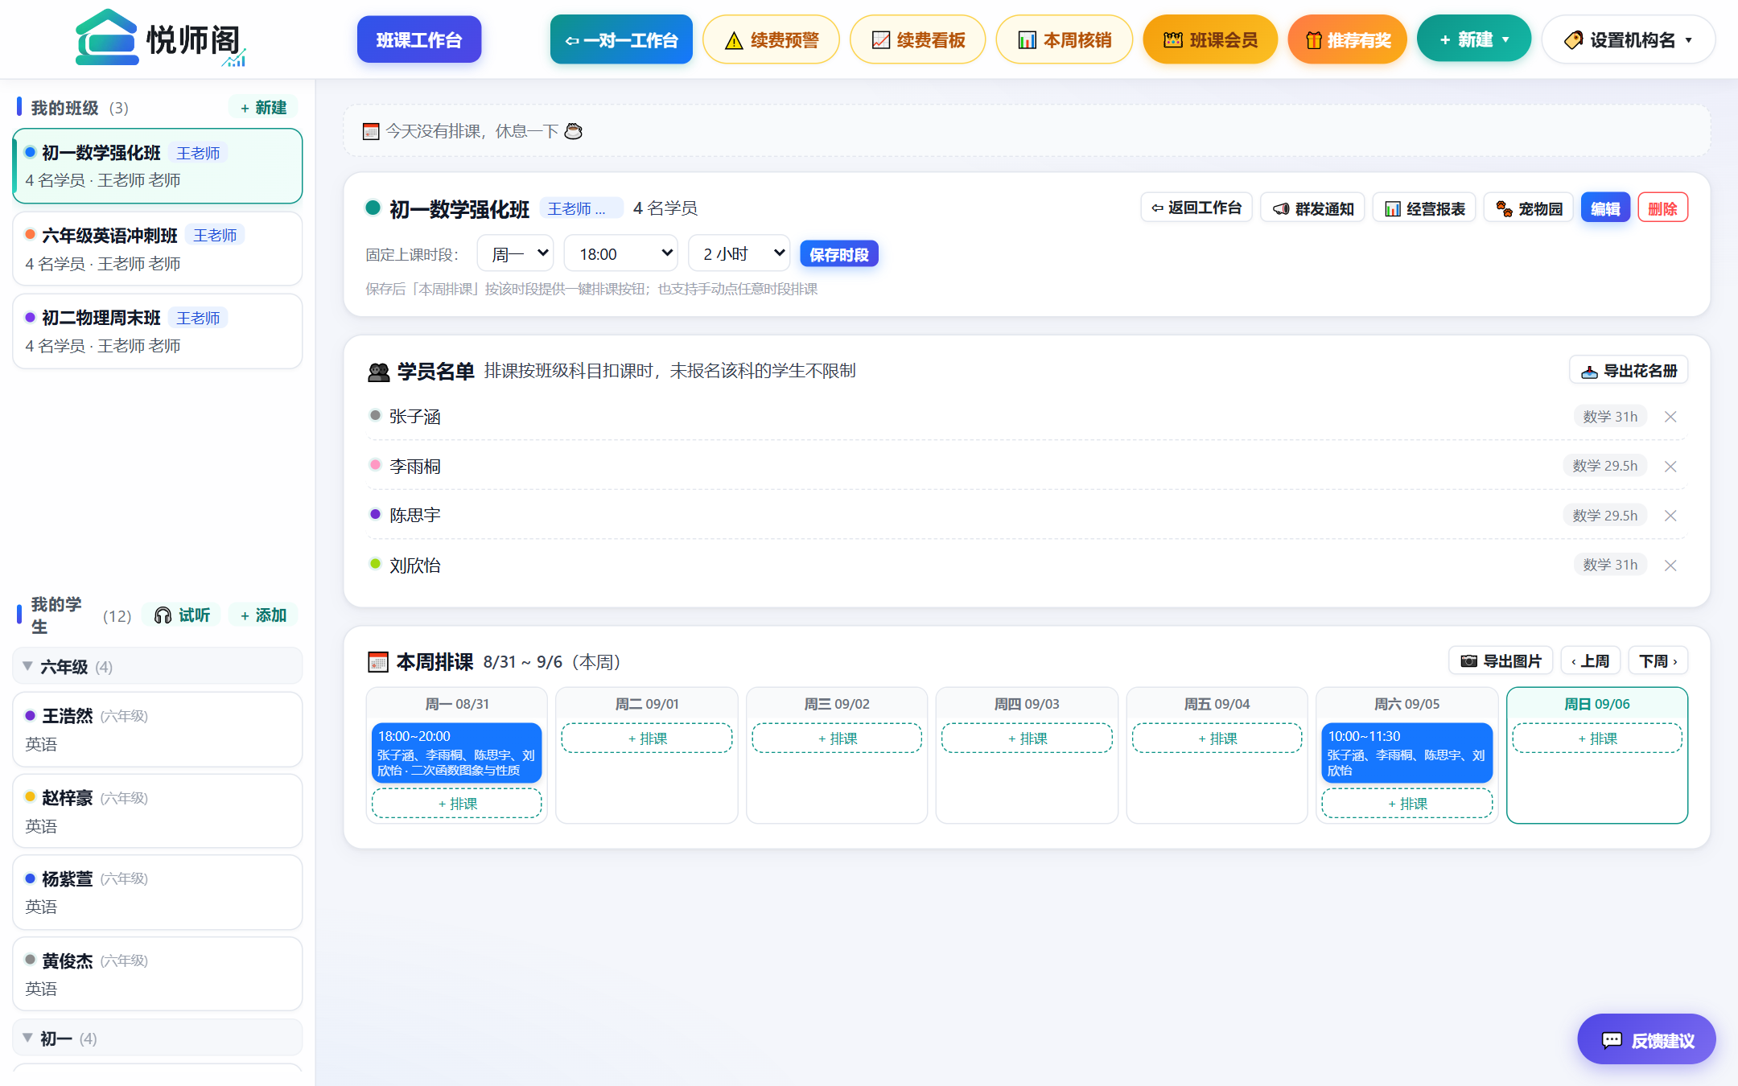
Task: Click the calendar icon beside 本周排课
Action: [377, 662]
